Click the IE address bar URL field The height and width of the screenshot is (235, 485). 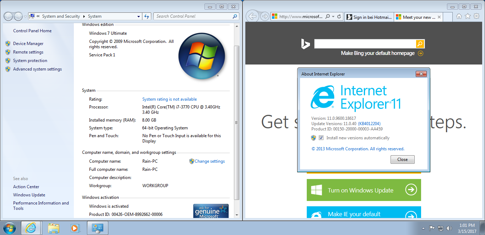[x=301, y=17]
